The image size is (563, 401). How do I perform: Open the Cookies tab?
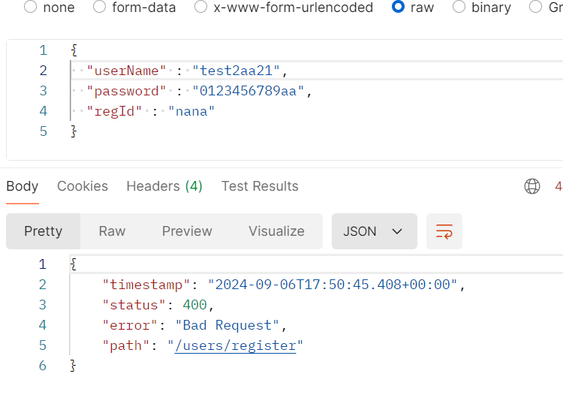pyautogui.click(x=83, y=186)
